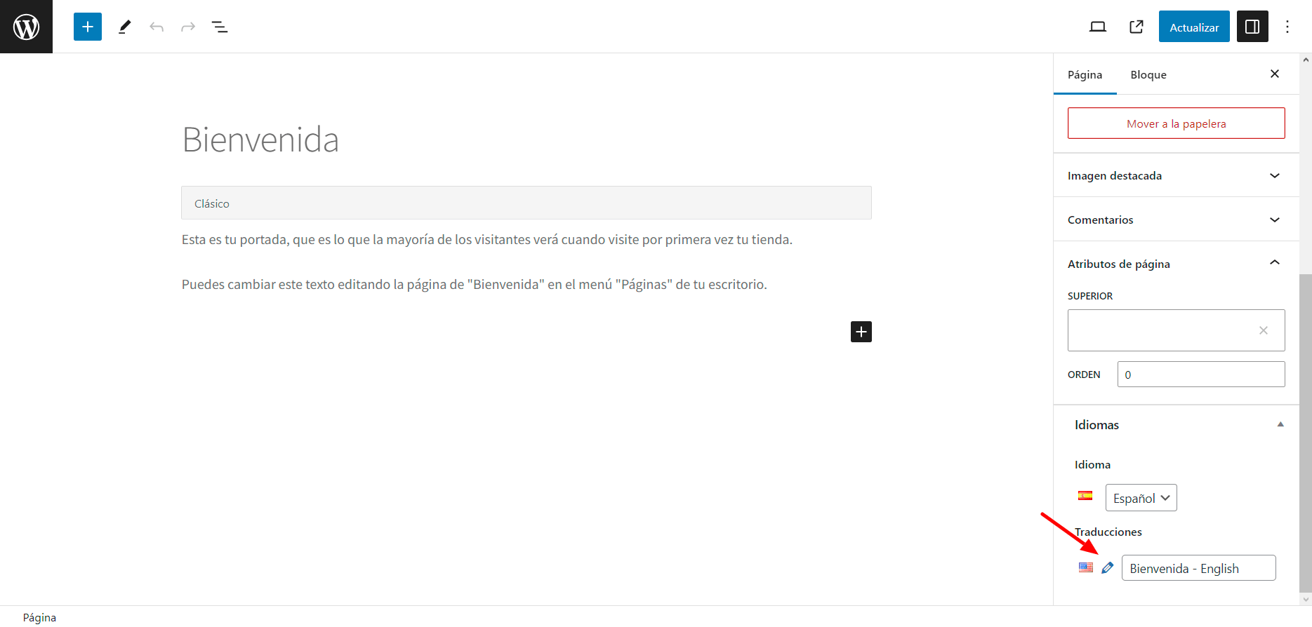Image resolution: width=1312 pixels, height=627 pixels.
Task: Switch to the Bloque tab
Action: 1148,74
